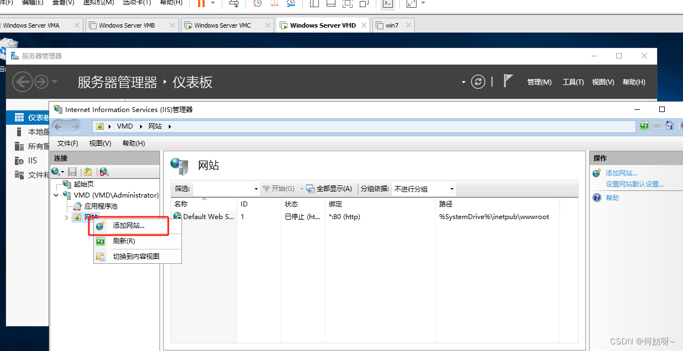Collapse the VMD server tree node

pos(56,195)
